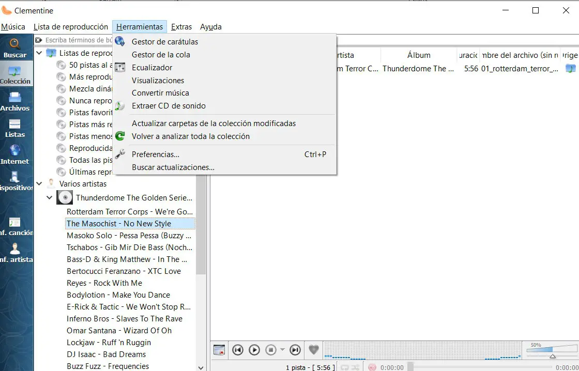Image resolution: width=579 pixels, height=371 pixels.
Task: Click the search field clear icon
Action: (x=38, y=40)
